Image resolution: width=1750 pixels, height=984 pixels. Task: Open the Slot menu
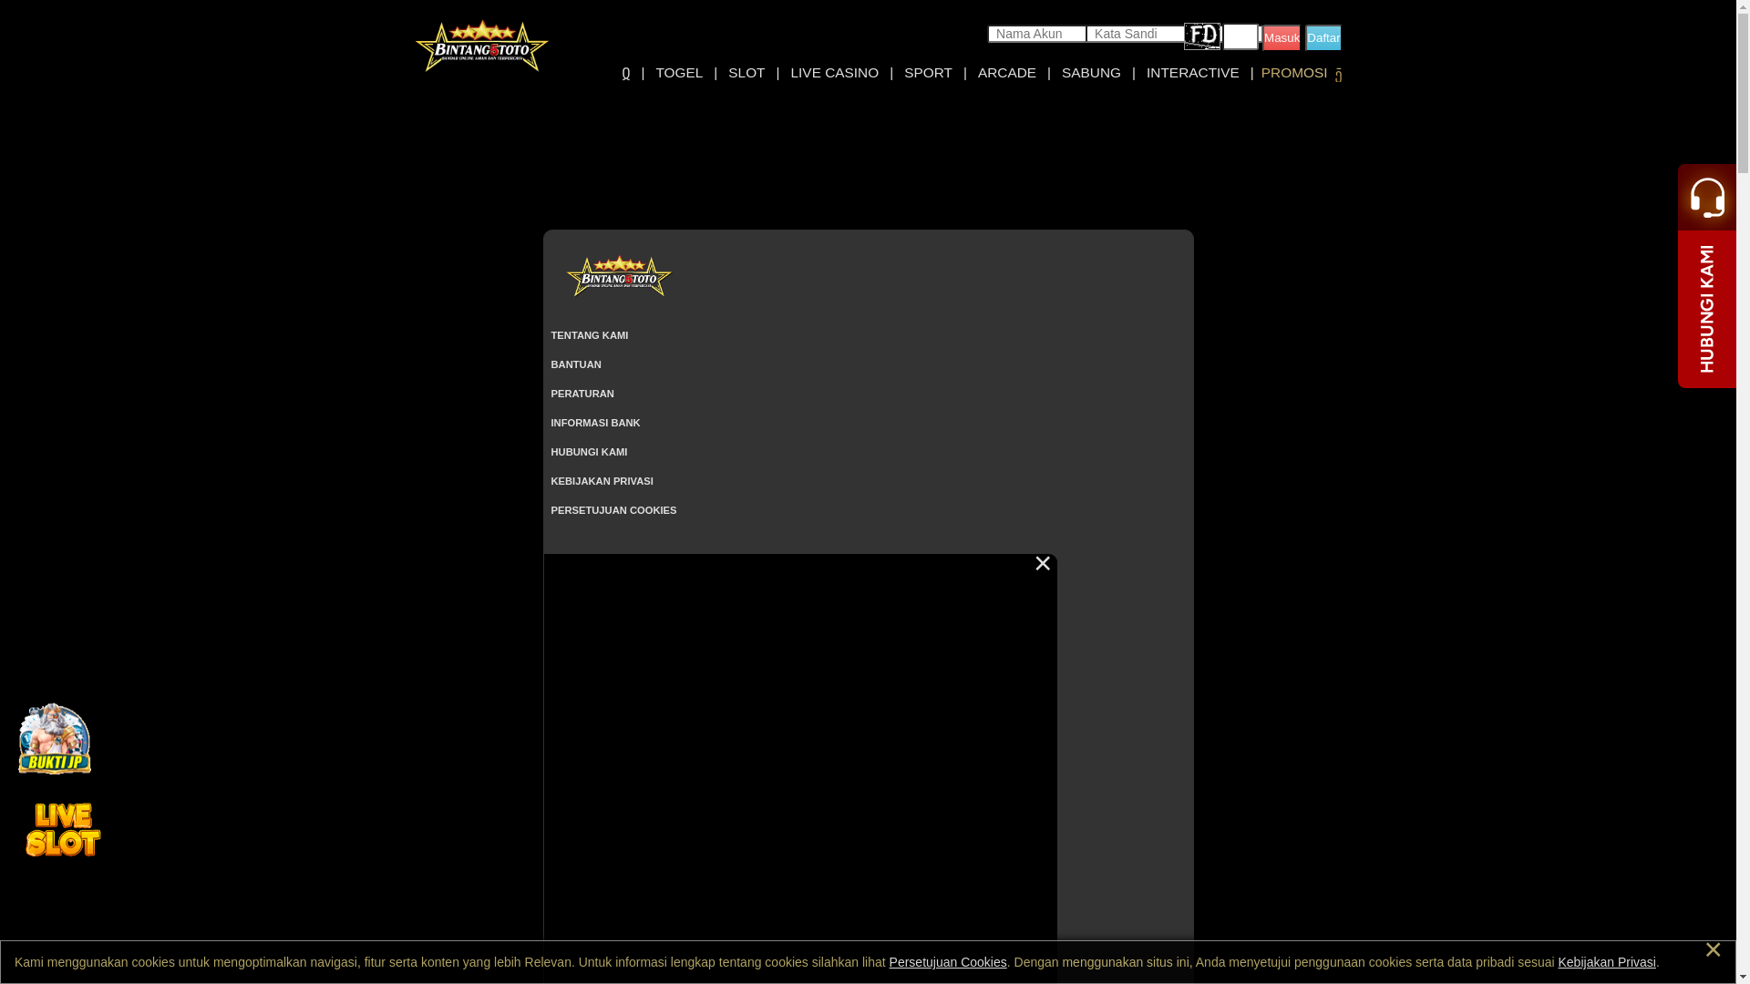[746, 73]
